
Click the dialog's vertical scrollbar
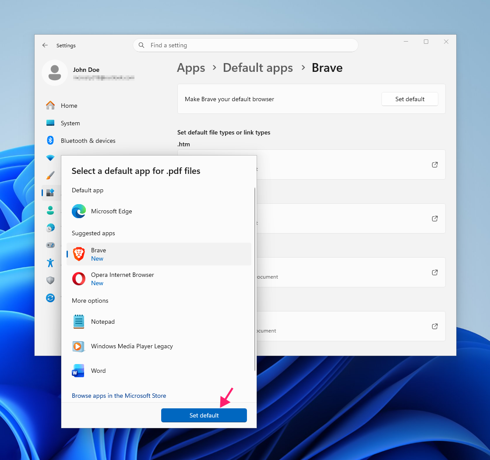[x=255, y=279]
